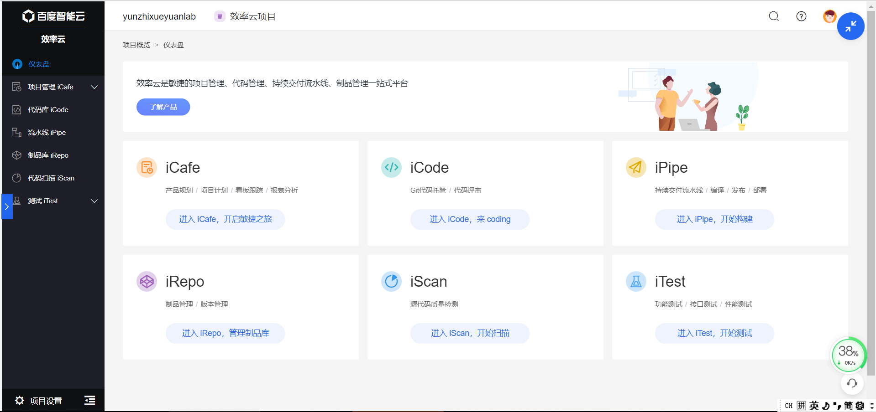The width and height of the screenshot is (876, 412).
Task: Open 流水线 iPipe in sidebar
Action: coord(53,133)
